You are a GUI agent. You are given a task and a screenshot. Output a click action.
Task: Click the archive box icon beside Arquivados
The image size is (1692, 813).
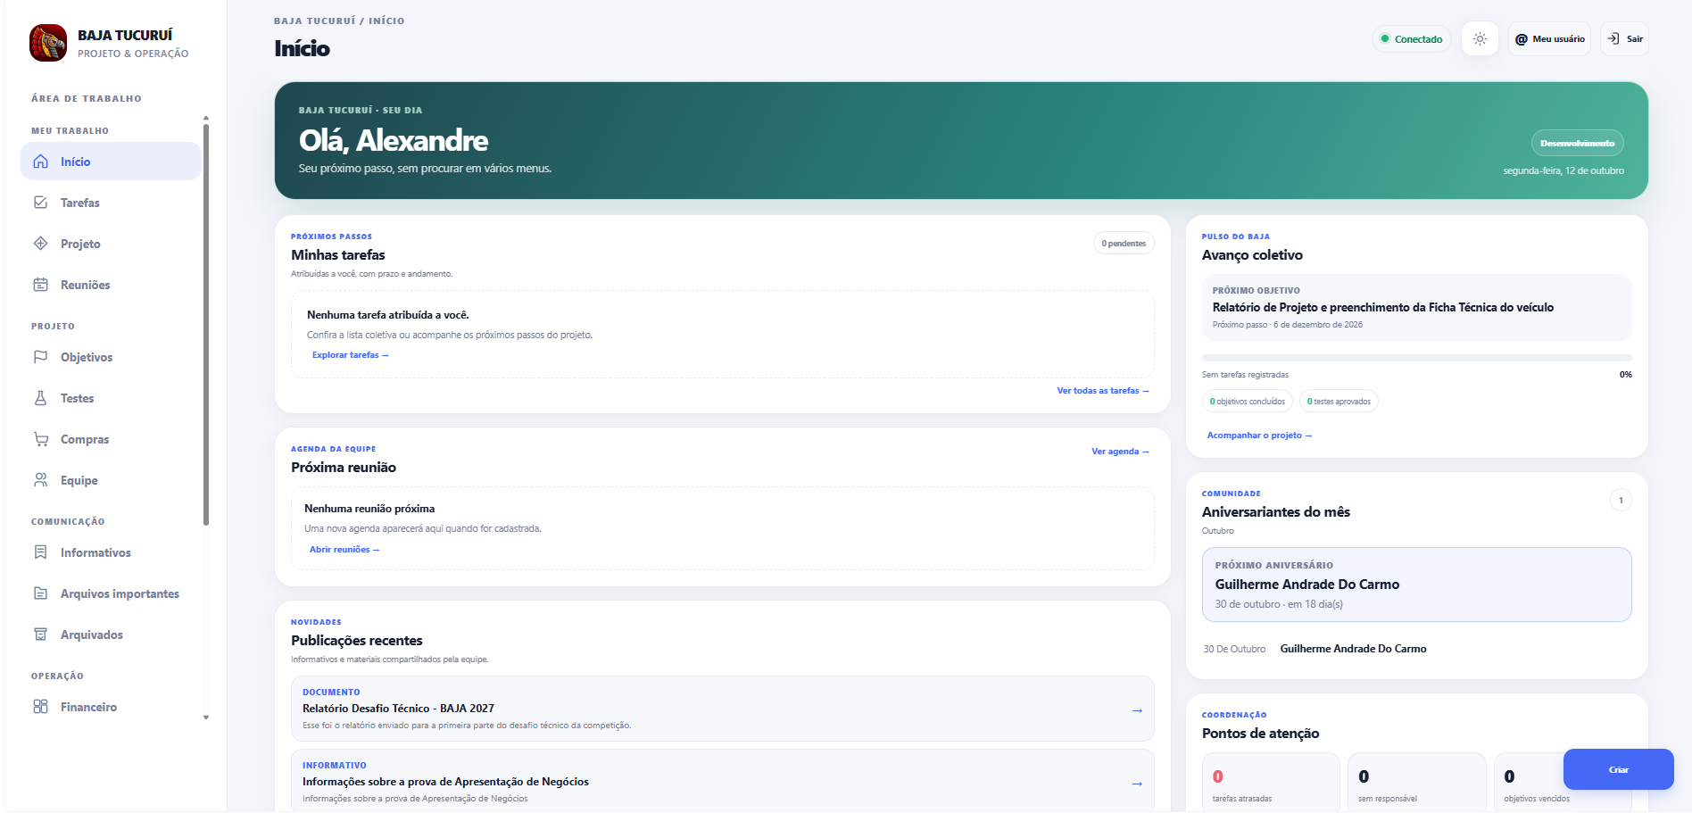pyautogui.click(x=40, y=635)
